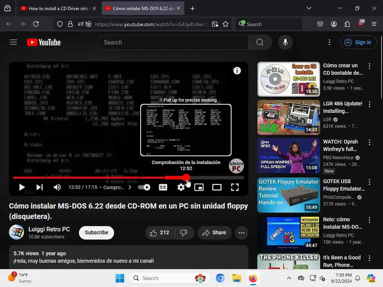The image size is (383, 287).
Task: Open LGR 486 Update video title
Action: click(x=343, y=107)
